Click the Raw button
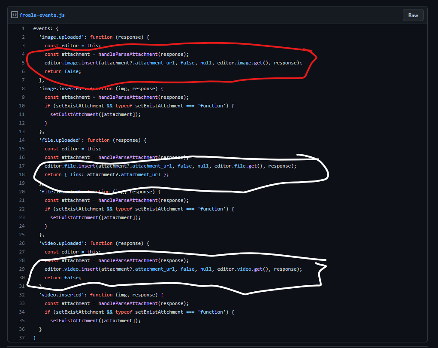Screen dimensions: 438x348 pos(413,15)
